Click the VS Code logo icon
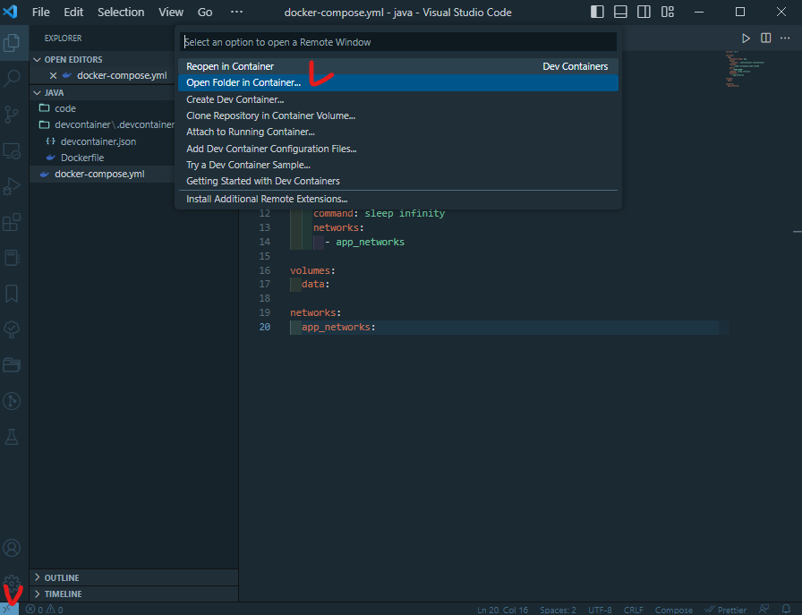 [10, 12]
